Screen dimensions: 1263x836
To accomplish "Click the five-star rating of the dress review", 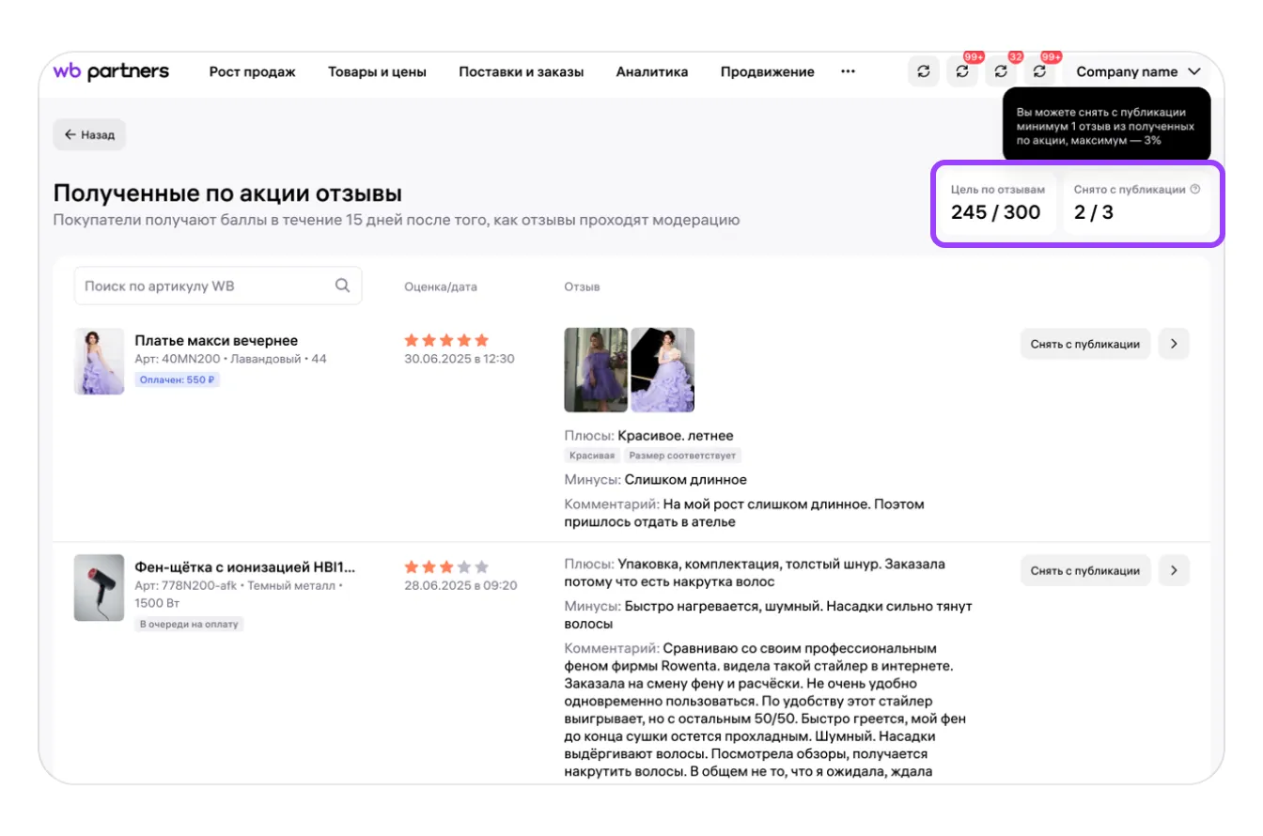I will click(446, 340).
